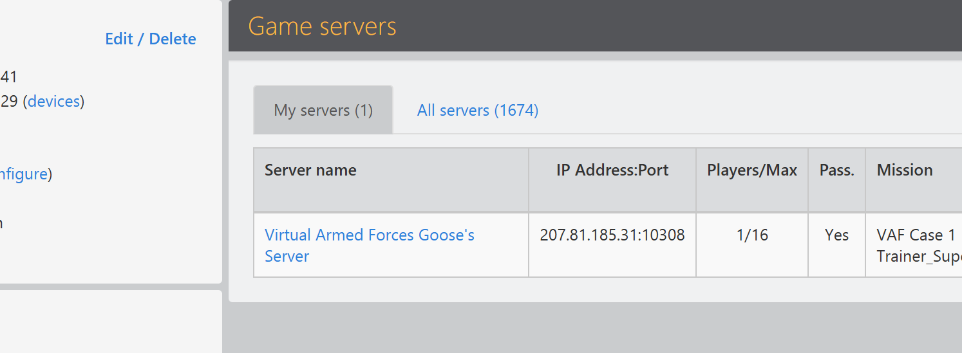Click the partially visible configure link

point(24,174)
